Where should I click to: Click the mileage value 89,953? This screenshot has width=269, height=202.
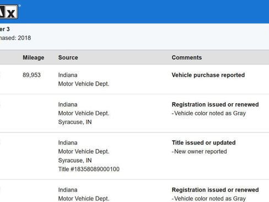point(31,75)
